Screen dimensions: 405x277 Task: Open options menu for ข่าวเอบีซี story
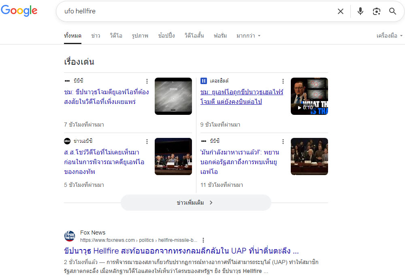pos(147,142)
